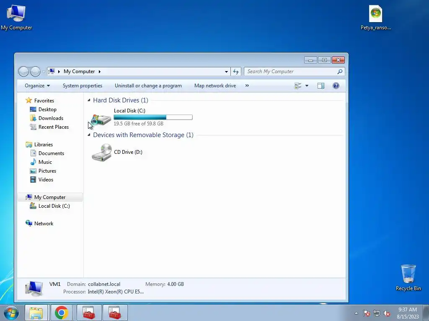This screenshot has width=429, height=321.
Task: Click the Devices with Removable Storage heading
Action: [143, 135]
